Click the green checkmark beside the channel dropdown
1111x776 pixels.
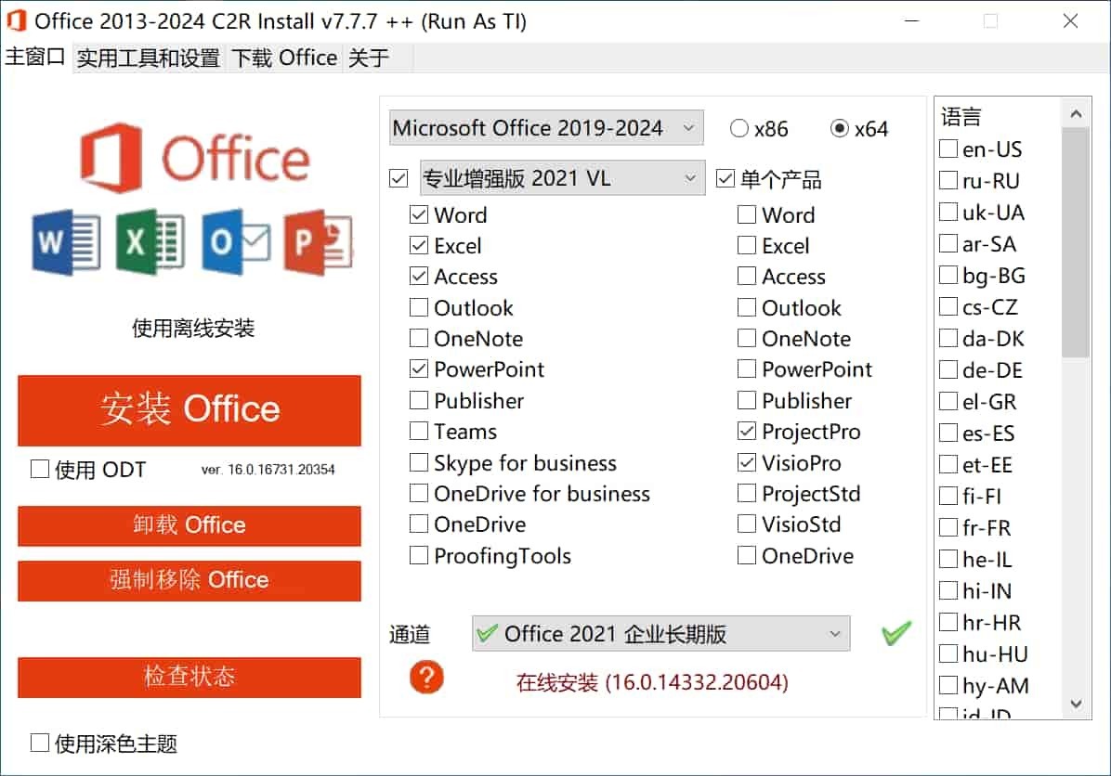pyautogui.click(x=895, y=633)
